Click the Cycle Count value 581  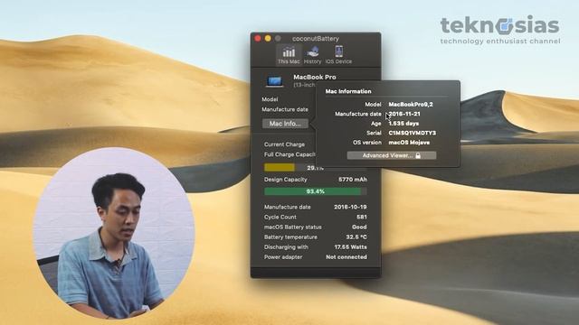[x=362, y=217]
